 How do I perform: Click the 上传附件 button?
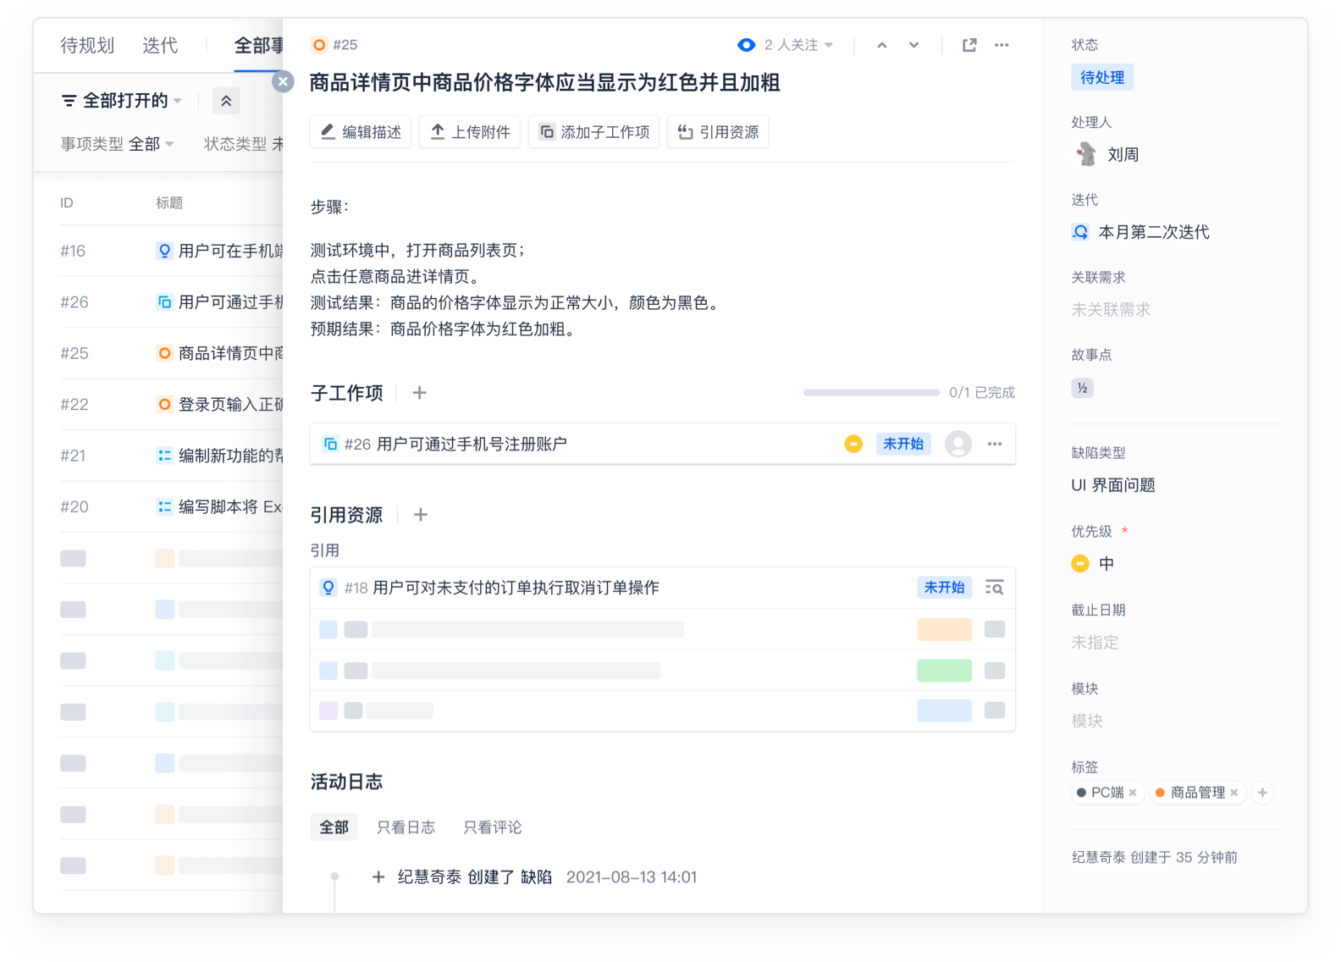click(x=470, y=132)
